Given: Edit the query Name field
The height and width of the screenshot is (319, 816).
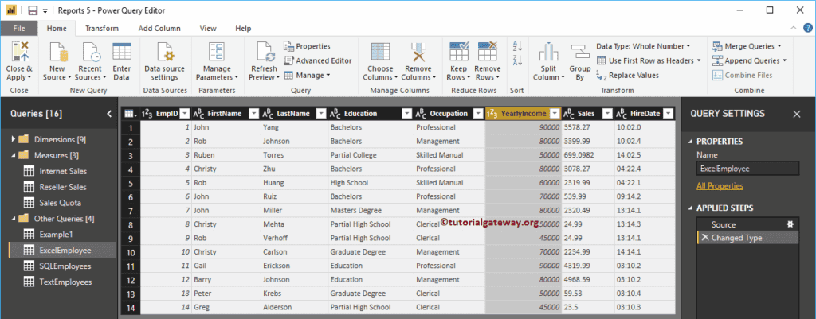Looking at the screenshot, I should click(747, 169).
